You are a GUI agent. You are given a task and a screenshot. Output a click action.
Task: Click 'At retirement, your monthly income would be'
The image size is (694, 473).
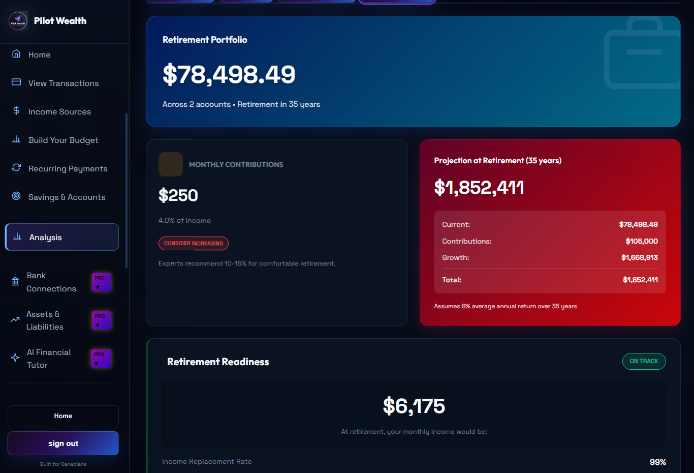(414, 432)
